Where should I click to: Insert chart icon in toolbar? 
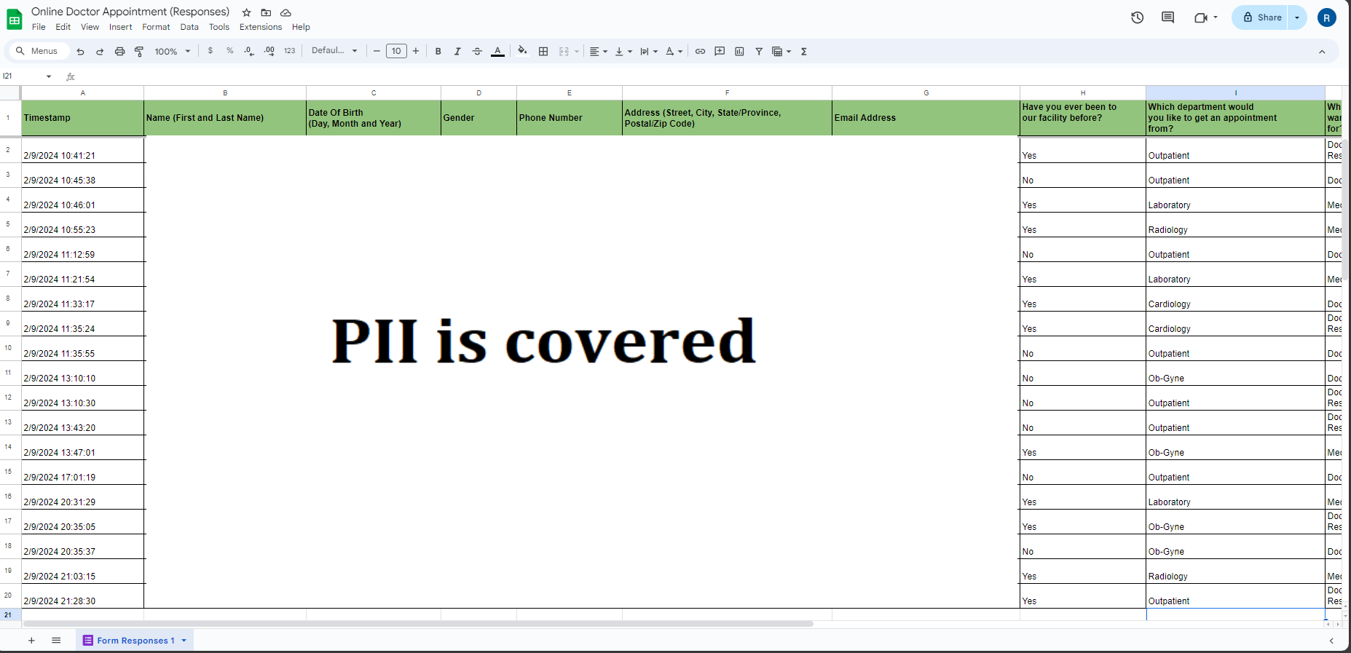pos(739,52)
